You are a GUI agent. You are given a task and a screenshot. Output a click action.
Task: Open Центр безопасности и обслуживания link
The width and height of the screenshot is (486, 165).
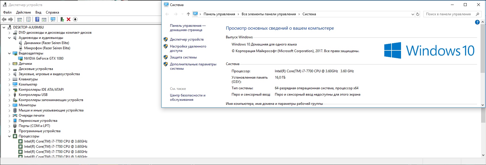(188, 97)
